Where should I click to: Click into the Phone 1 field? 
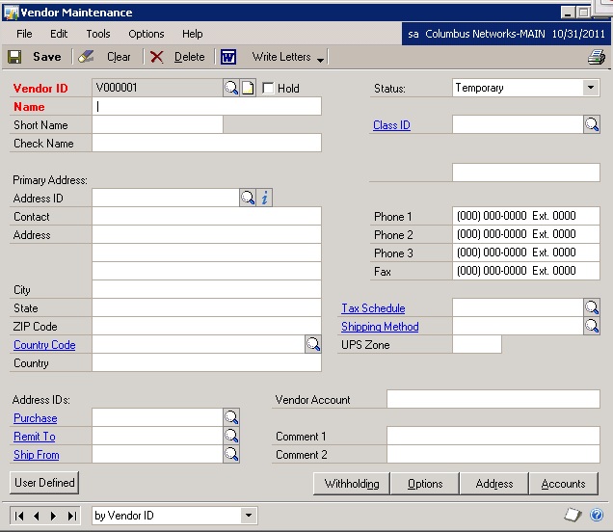pyautogui.click(x=526, y=216)
